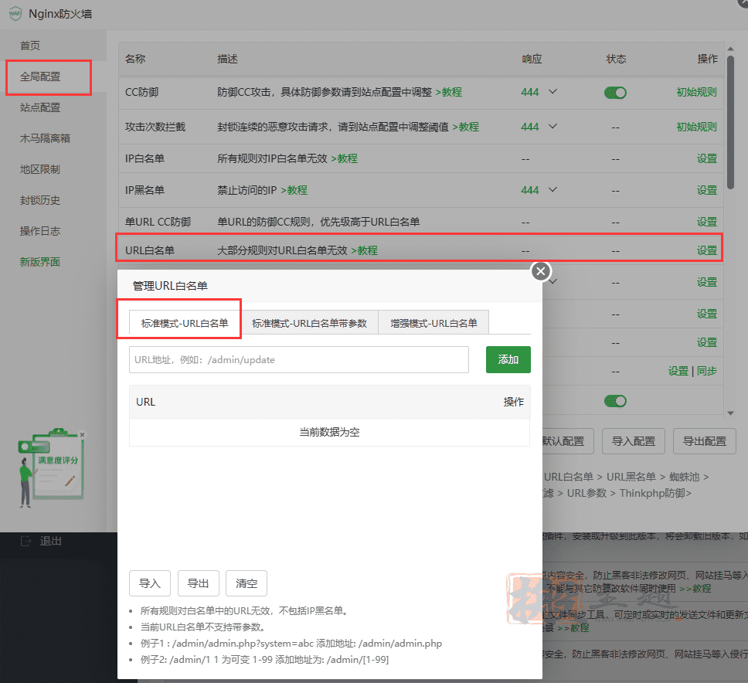Expand the IP黑名单 response 444 dropdown
748x683 pixels.
[x=552, y=190]
